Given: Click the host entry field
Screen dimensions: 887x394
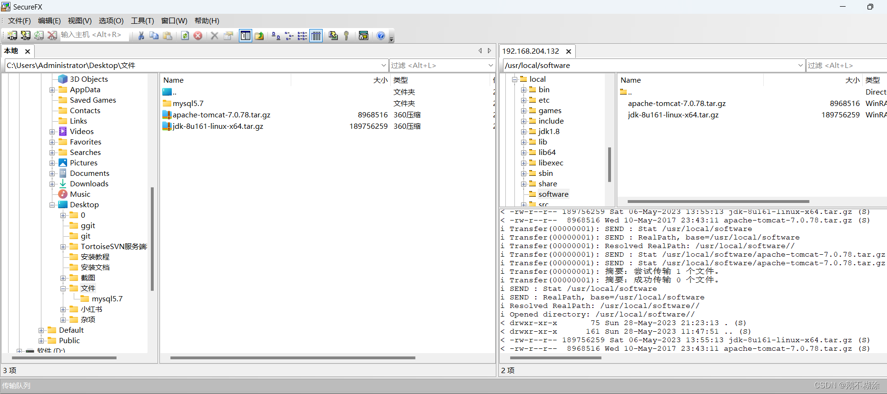Looking at the screenshot, I should coord(94,35).
